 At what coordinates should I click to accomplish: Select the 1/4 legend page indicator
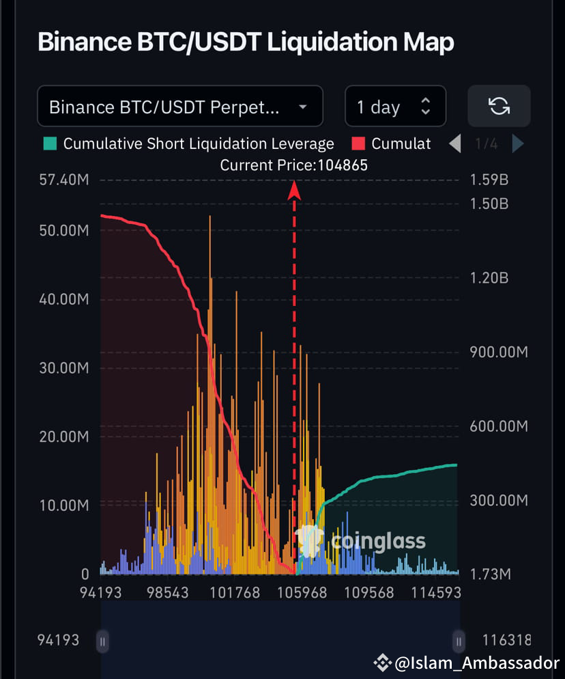point(486,143)
